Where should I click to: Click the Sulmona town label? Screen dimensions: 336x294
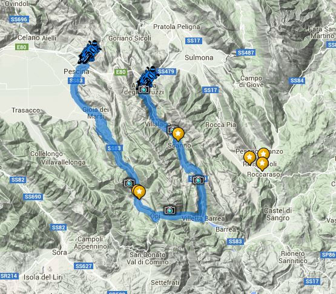pos(199,57)
